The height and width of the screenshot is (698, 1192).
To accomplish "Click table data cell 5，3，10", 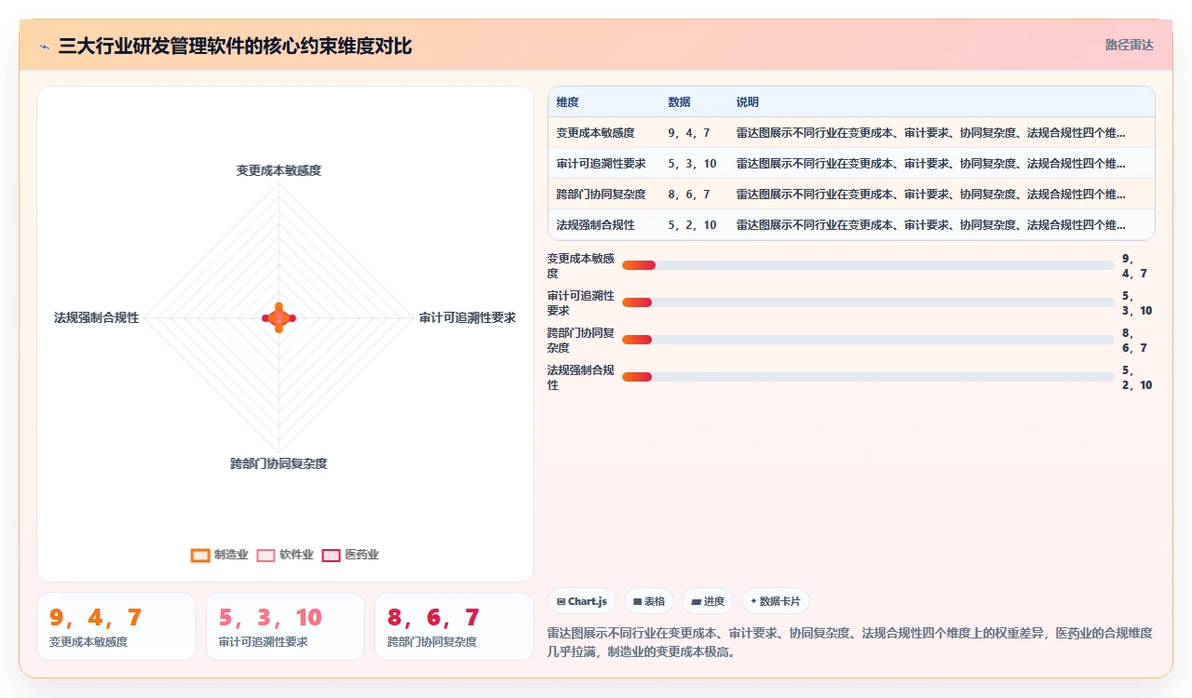I will [693, 164].
